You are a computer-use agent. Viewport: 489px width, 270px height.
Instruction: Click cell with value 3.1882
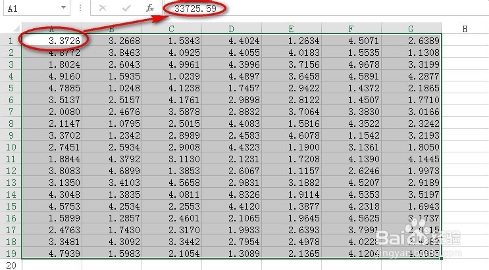292,183
